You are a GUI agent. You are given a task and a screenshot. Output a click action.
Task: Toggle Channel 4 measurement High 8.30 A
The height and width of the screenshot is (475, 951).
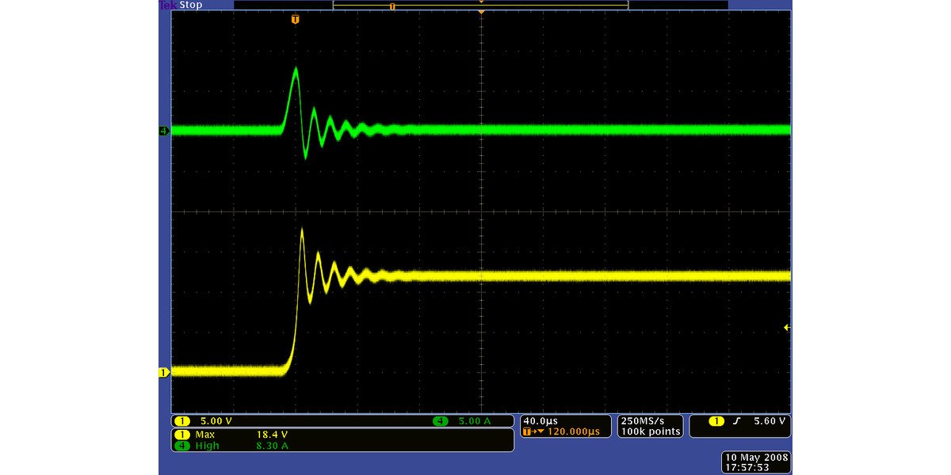pos(238,446)
